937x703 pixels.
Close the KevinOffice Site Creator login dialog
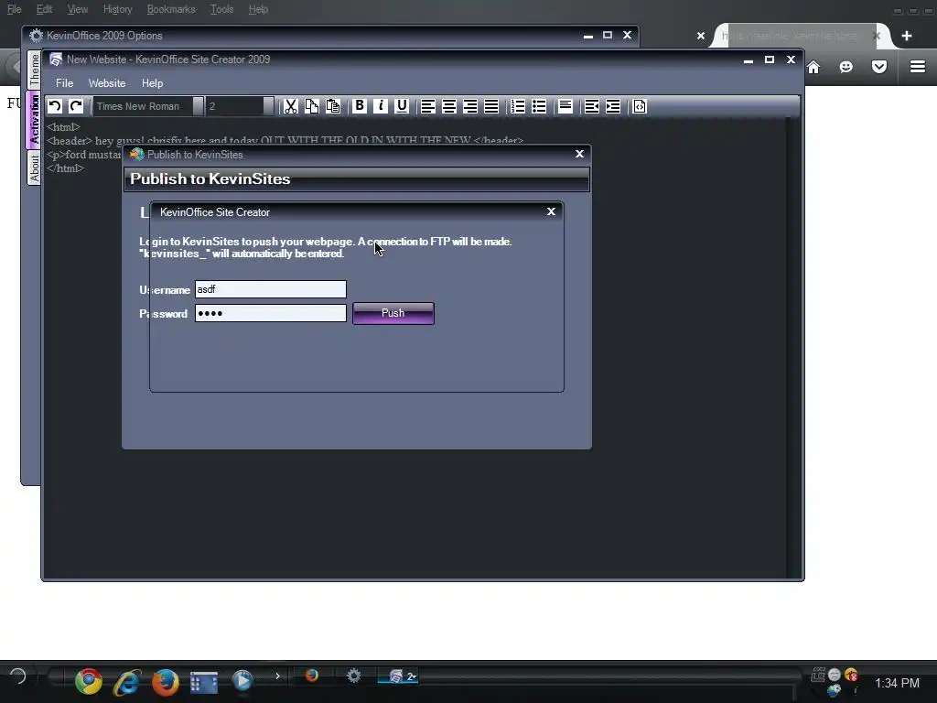click(x=551, y=211)
